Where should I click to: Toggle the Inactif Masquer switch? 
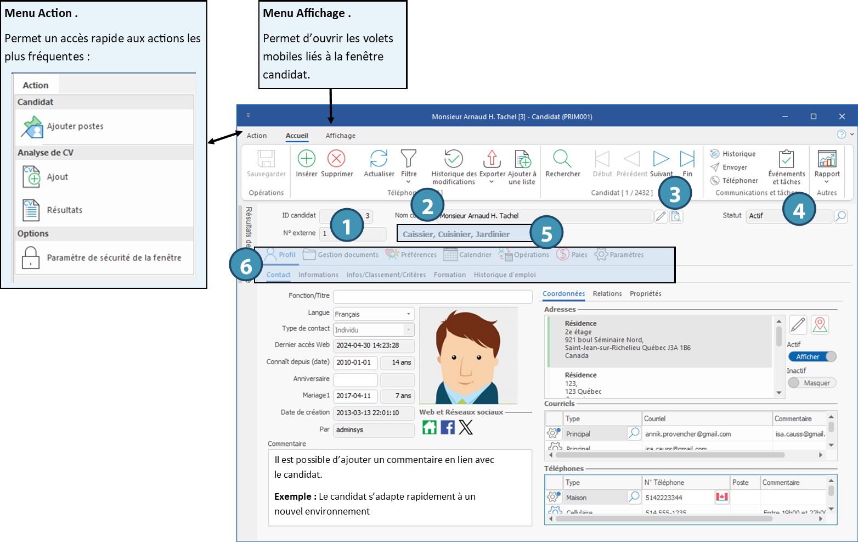click(812, 383)
